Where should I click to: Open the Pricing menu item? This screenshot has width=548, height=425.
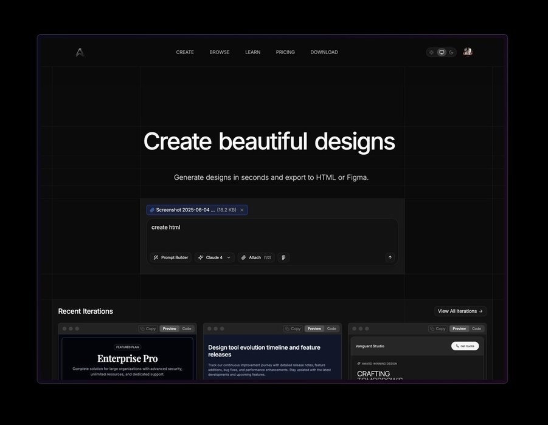point(285,52)
